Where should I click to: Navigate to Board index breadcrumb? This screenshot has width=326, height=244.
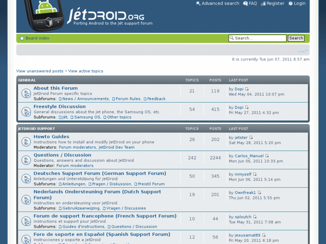pos(37,38)
